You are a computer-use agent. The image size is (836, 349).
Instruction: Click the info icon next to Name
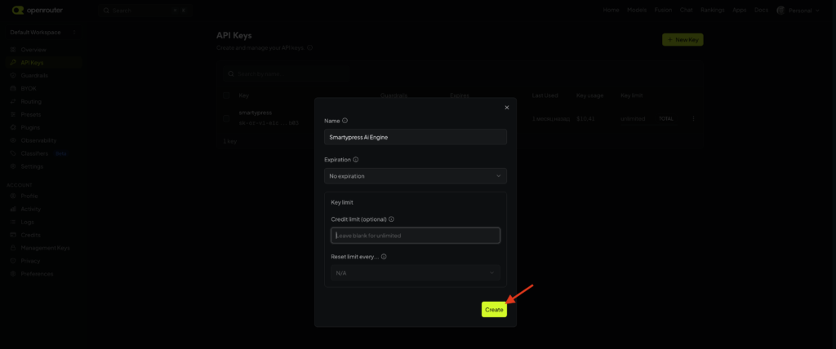[x=345, y=121]
